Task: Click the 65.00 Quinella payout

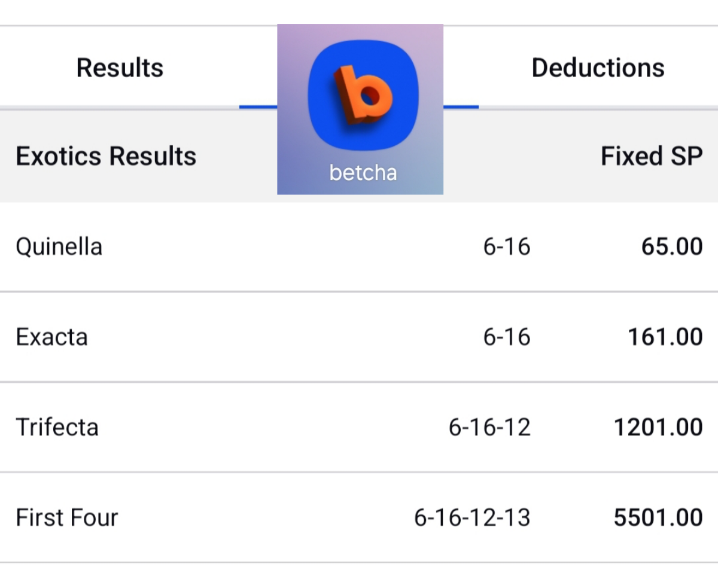Action: coord(671,246)
